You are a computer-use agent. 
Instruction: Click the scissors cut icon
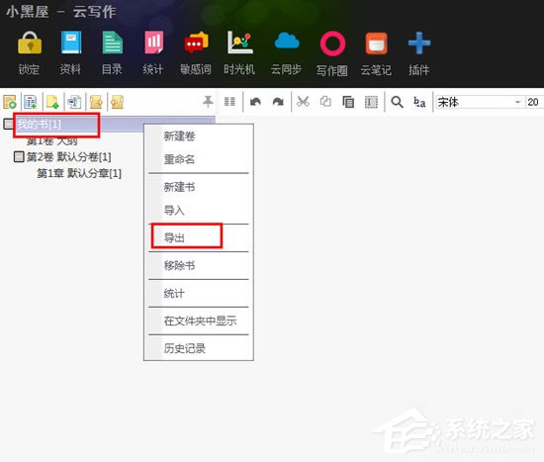tap(303, 102)
